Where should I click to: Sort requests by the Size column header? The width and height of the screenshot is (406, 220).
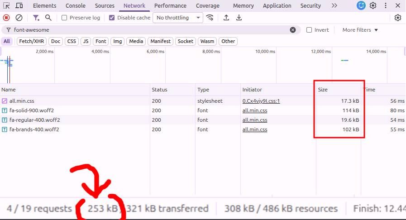click(x=339, y=90)
